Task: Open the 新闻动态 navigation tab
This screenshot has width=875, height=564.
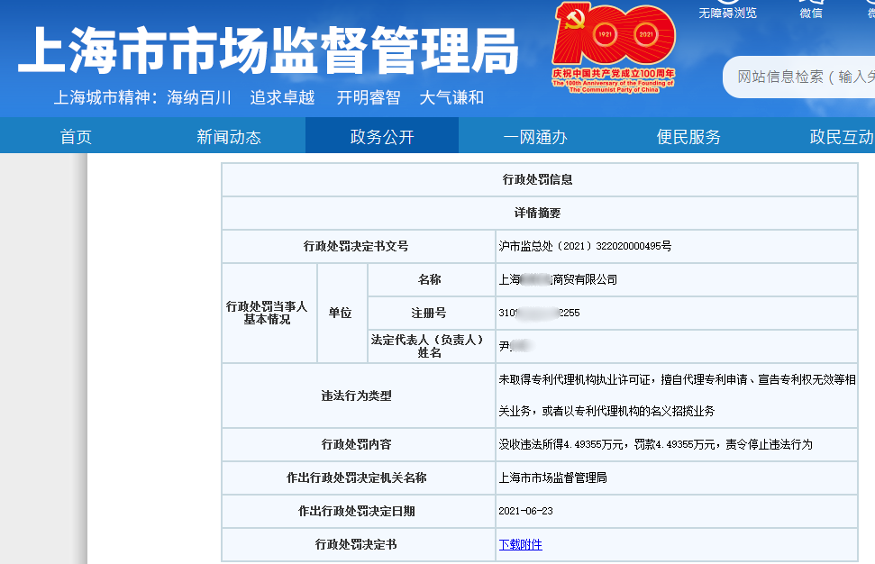Action: [x=229, y=137]
